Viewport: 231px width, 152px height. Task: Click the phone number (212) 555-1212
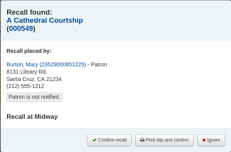25,86
